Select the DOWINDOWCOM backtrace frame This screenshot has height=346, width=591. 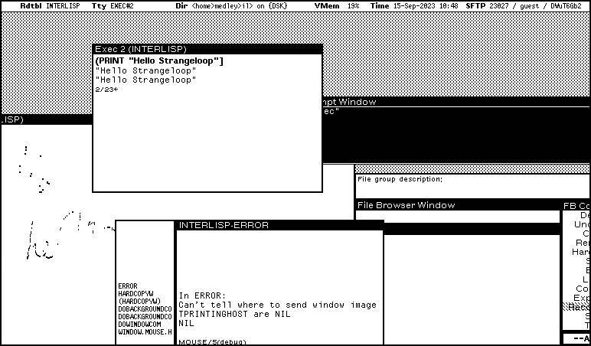(142, 324)
